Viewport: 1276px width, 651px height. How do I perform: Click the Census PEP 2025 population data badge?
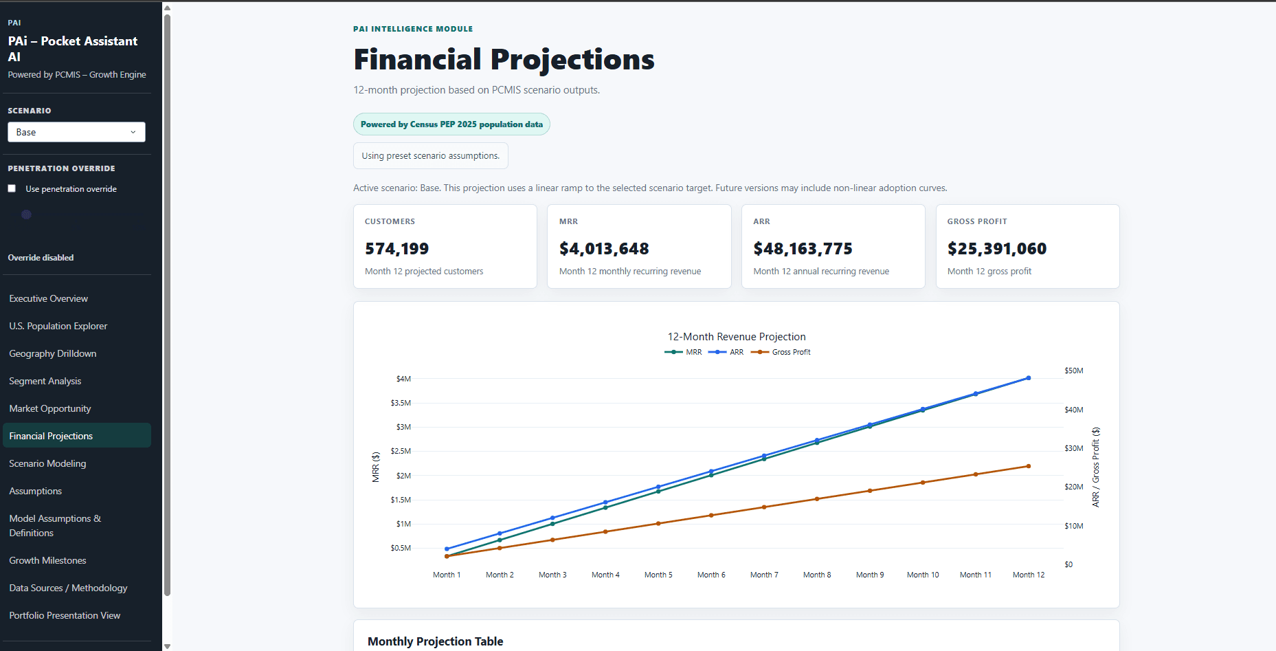click(x=451, y=124)
